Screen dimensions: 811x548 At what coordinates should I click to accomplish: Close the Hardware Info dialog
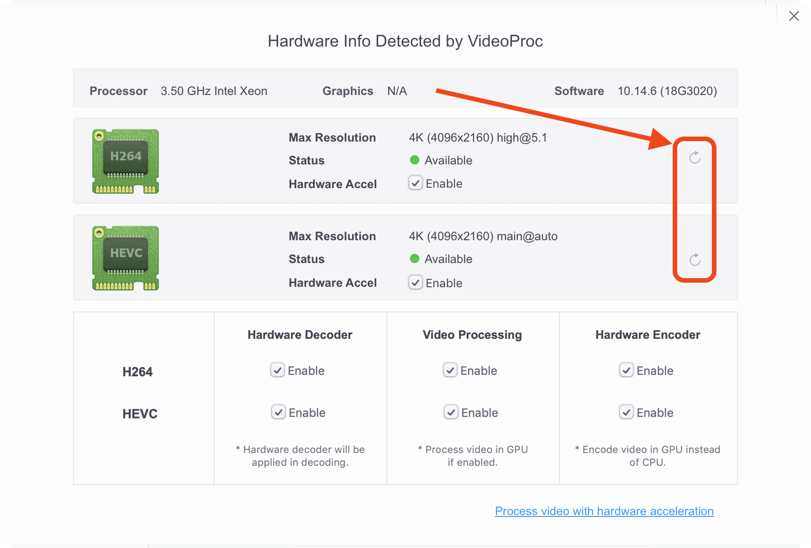pos(794,16)
